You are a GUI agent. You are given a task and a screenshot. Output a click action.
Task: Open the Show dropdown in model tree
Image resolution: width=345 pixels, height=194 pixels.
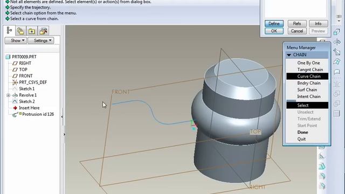[16, 40]
